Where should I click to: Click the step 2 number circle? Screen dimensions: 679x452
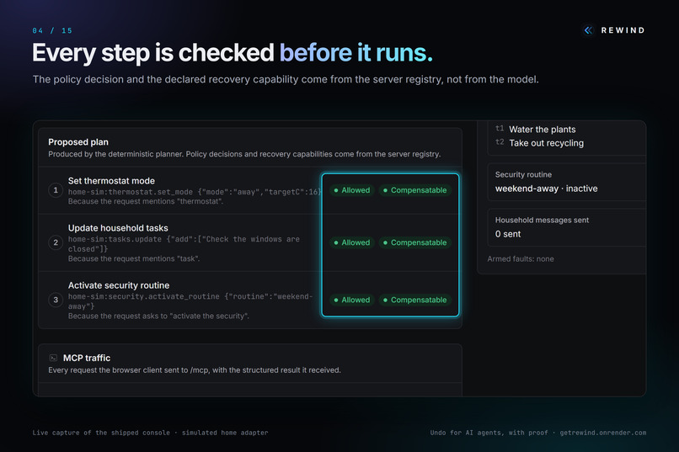click(56, 242)
